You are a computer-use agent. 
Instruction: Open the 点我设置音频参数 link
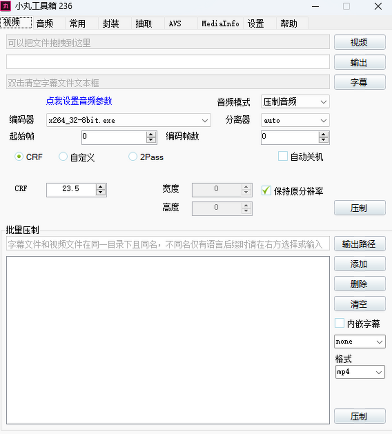click(x=79, y=101)
